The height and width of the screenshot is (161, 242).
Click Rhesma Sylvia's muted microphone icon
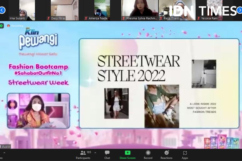click(x=124, y=18)
